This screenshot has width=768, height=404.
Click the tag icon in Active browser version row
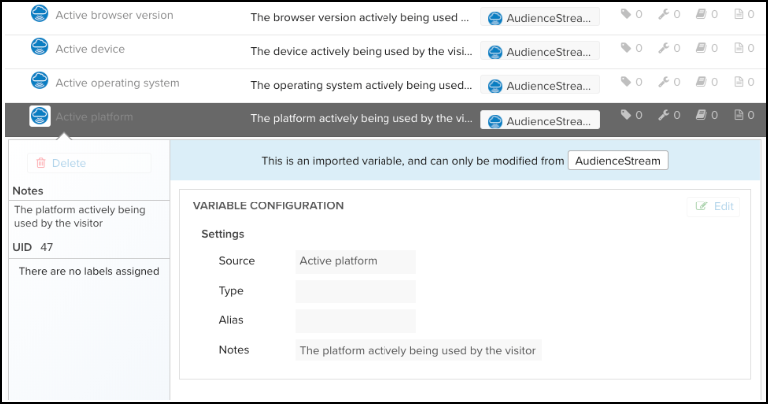[626, 15]
